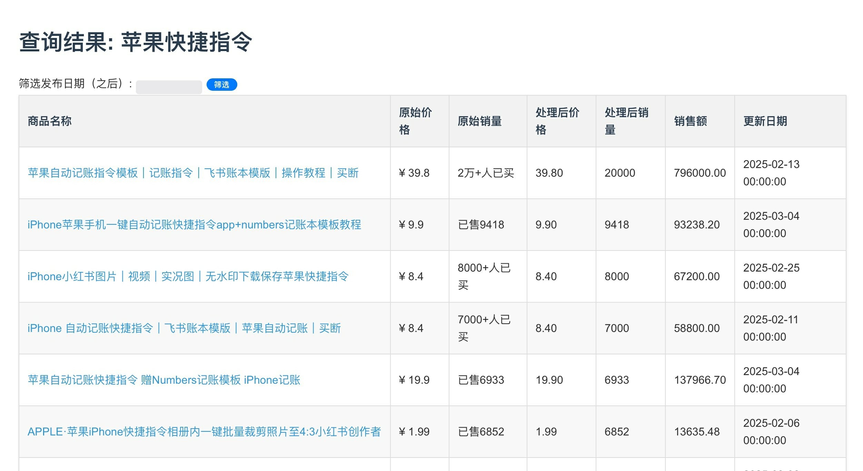
Task: Click the blue 筛选 filter button
Action: (222, 85)
